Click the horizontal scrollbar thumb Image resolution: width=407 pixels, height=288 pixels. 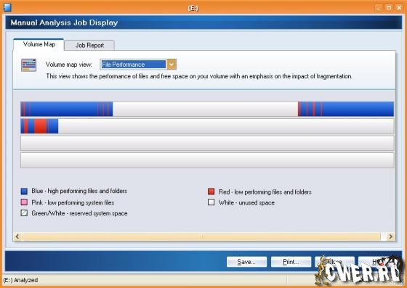[201, 236]
